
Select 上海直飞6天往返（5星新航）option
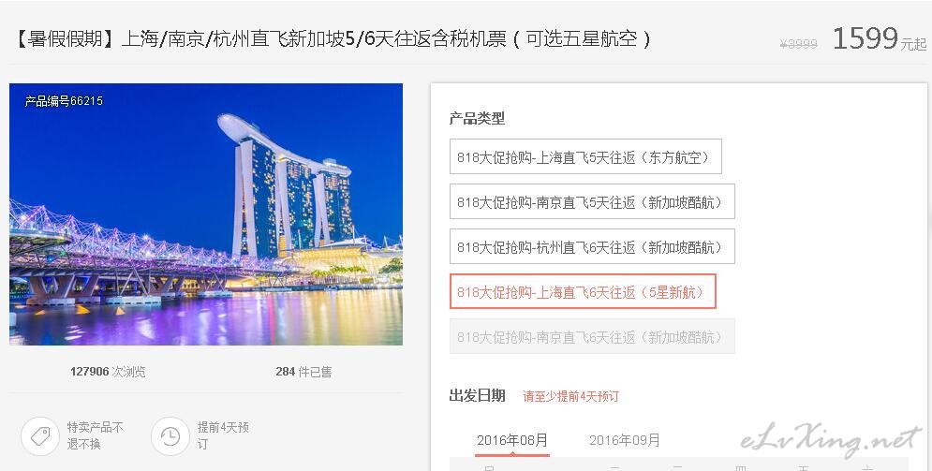click(x=583, y=291)
